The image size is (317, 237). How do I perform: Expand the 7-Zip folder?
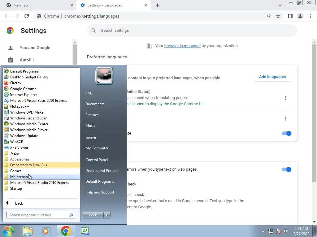(x=42, y=153)
